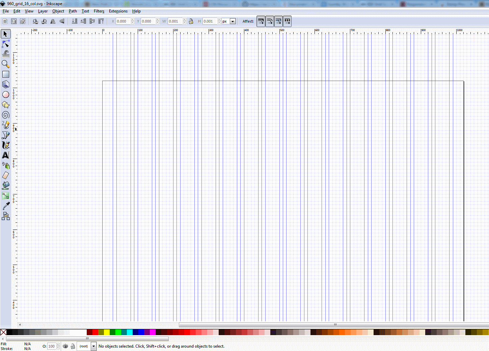Image resolution: width=489 pixels, height=351 pixels.
Task: Open the Extensions menu
Action: 118,11
